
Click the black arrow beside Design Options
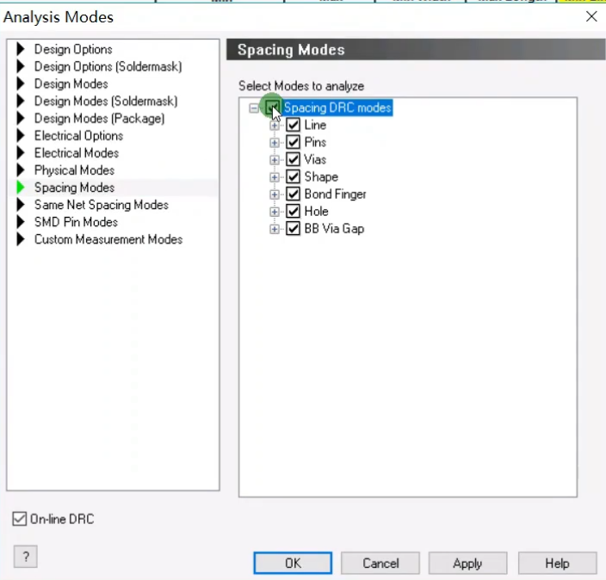click(x=21, y=49)
